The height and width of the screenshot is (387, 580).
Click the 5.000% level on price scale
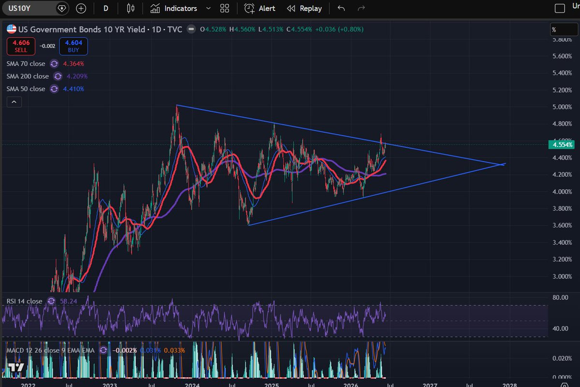[562, 107]
